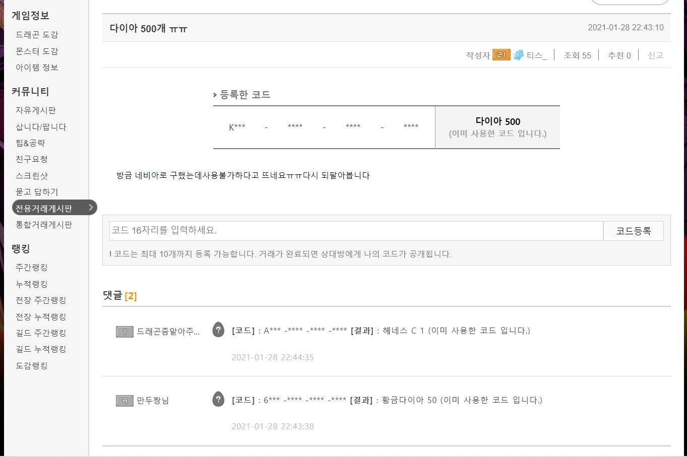Viewport: 687px width, 457px height.
Task: Open the 주간랭킹 page
Action: [32, 268]
